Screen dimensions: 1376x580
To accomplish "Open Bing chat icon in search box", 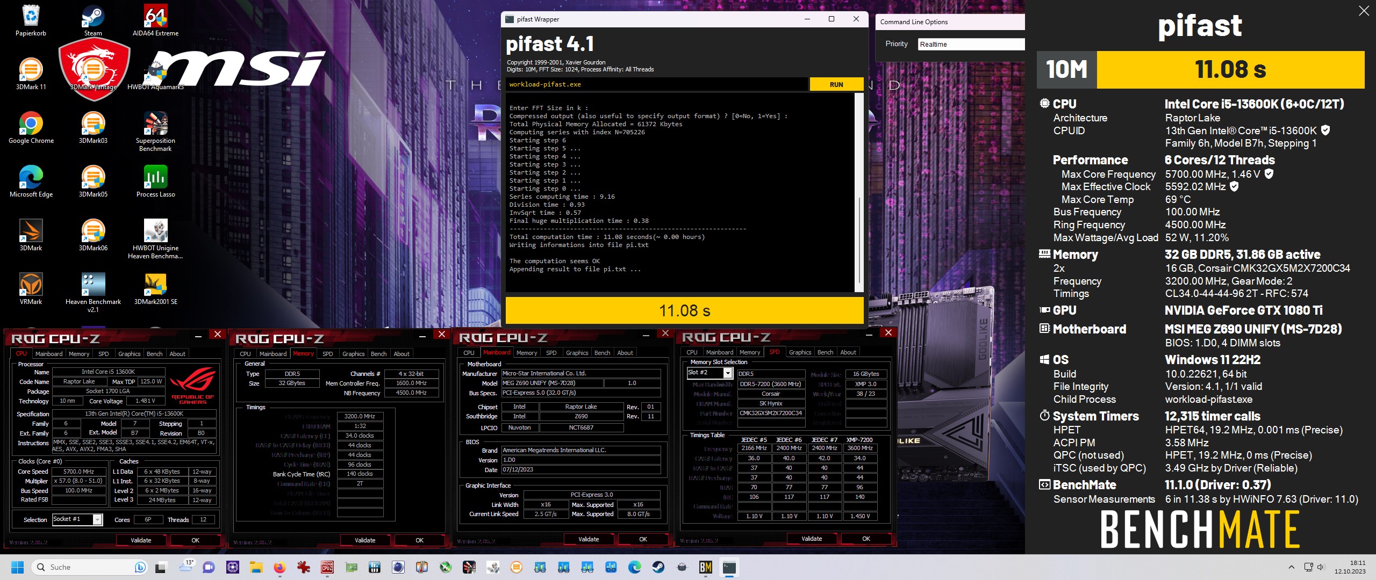I will (x=140, y=567).
